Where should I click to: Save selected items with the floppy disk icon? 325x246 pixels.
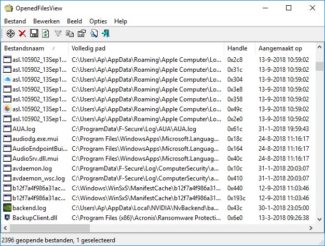click(x=34, y=34)
